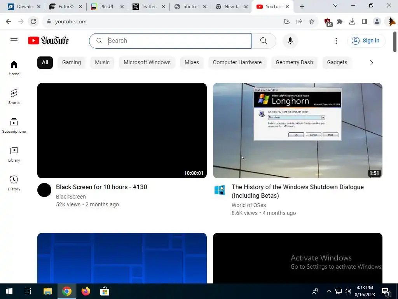Click title The History of the Windows Shutdown Dialogue
The image size is (398, 299).
tap(297, 191)
